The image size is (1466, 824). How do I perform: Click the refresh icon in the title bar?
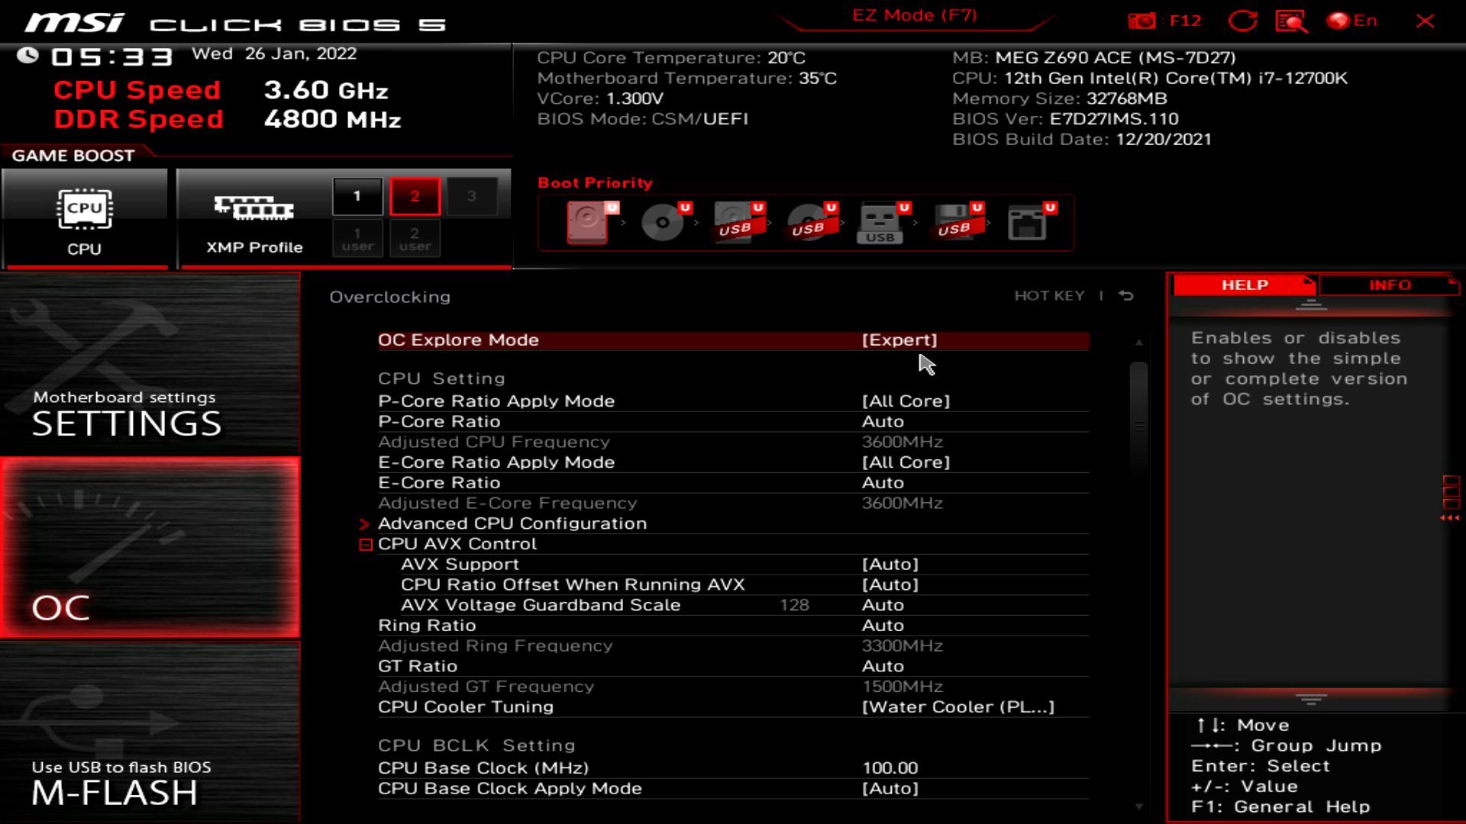[x=1243, y=21]
